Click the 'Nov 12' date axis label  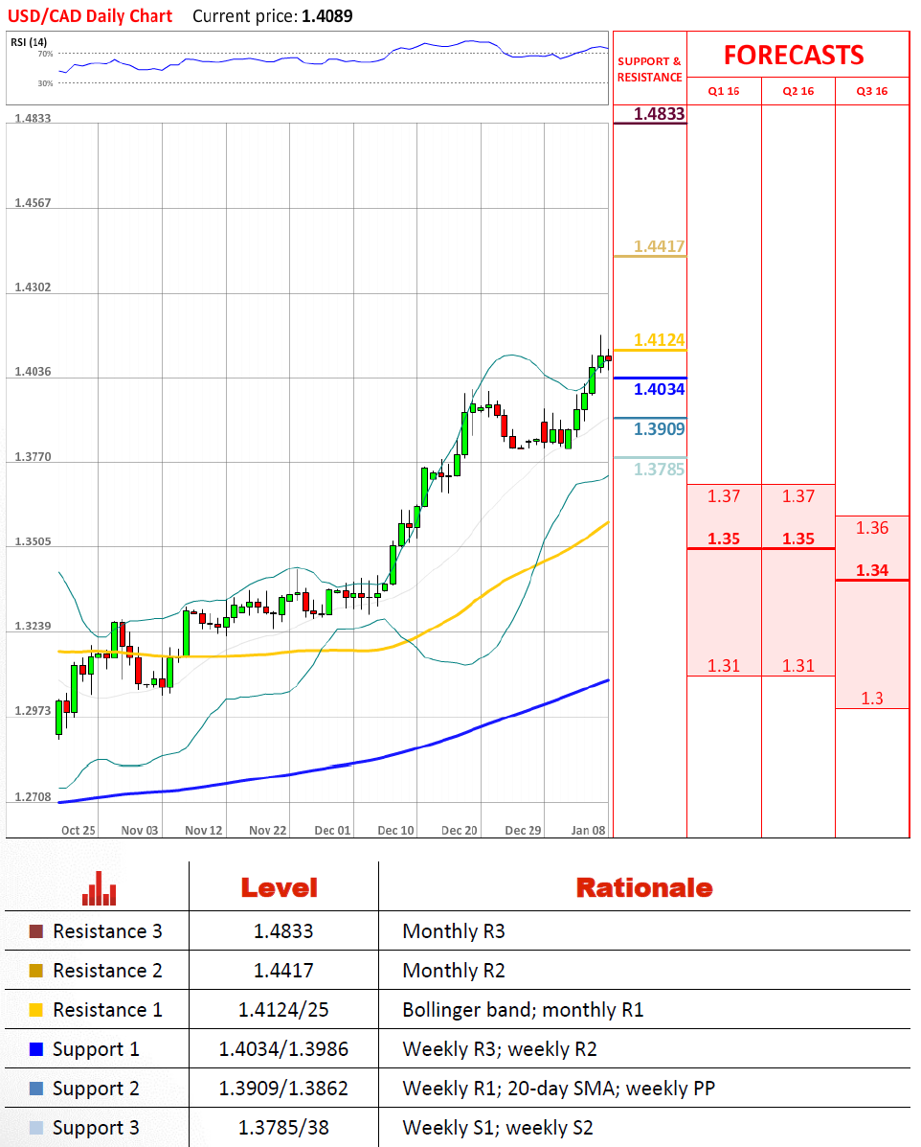(x=203, y=830)
